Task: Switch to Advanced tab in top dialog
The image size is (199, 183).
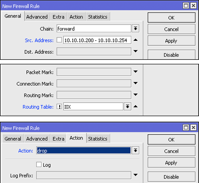Action: pos(37,17)
